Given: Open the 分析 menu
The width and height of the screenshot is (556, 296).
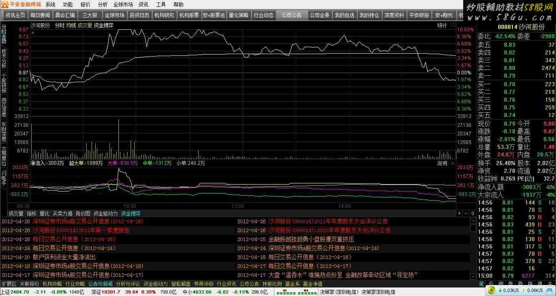Looking at the screenshot, I should (103, 5).
